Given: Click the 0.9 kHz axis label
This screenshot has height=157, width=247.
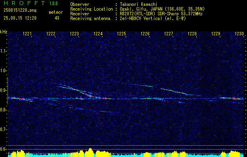Looking at the screenshot, I should pyautogui.click(x=3, y=90).
